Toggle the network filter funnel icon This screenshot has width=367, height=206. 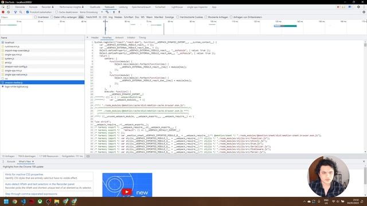click(15, 12)
